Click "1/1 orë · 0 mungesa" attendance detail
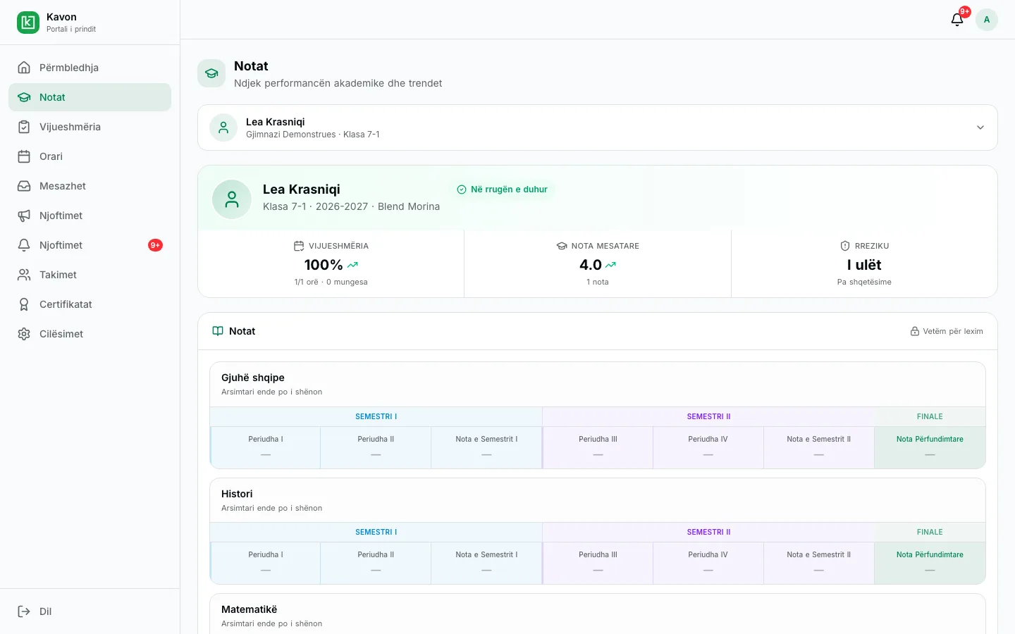 click(331, 282)
